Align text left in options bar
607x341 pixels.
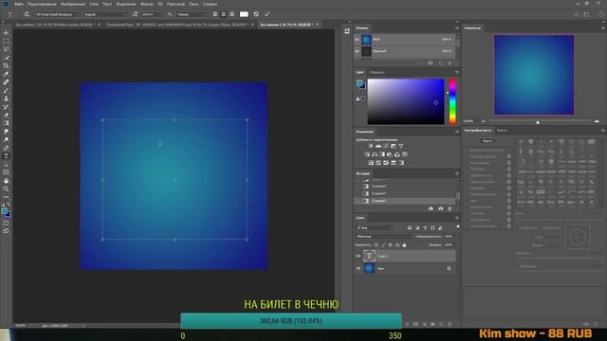(215, 14)
